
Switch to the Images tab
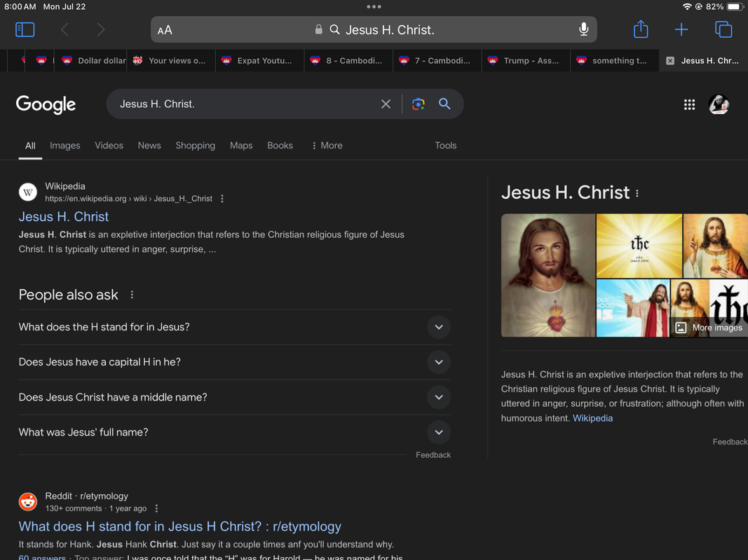(65, 145)
